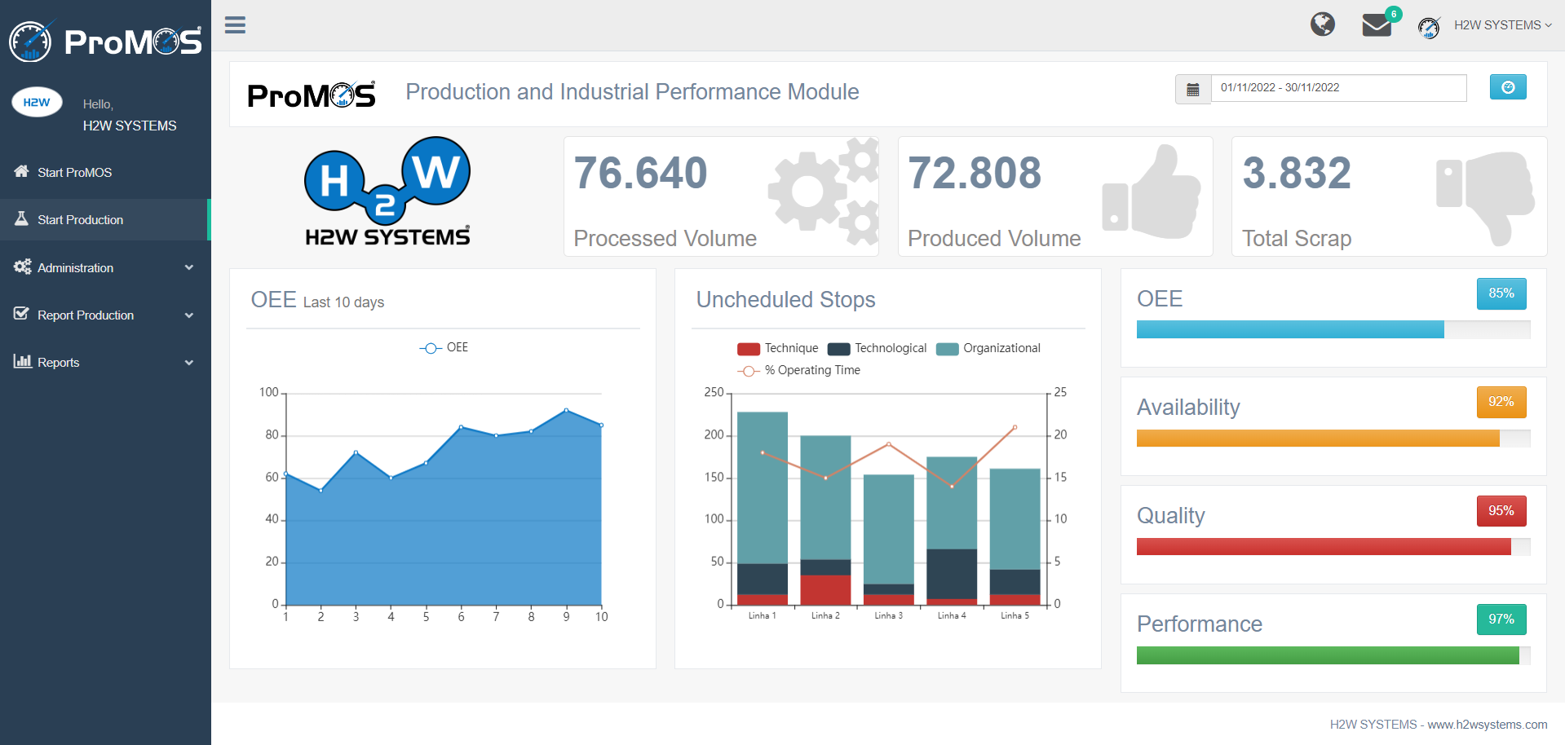This screenshot has width=1565, height=745.
Task: Open the mail messages icon
Action: coord(1377,25)
